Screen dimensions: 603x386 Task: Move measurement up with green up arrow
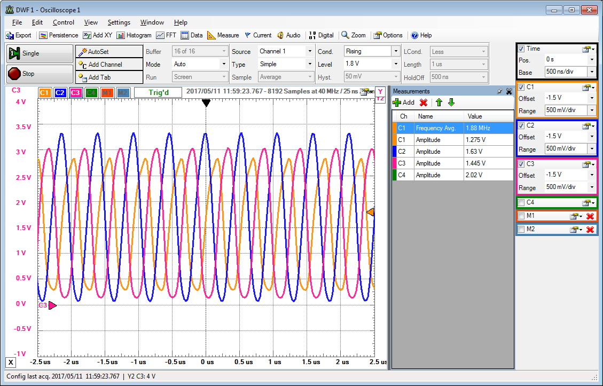[x=439, y=103]
